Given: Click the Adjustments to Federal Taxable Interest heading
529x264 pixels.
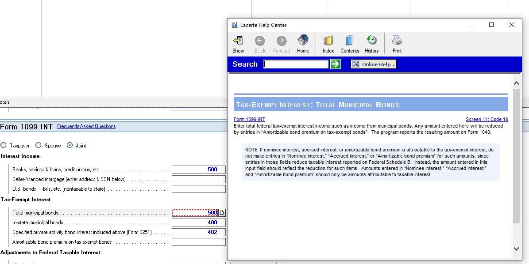Looking at the screenshot, I should click(x=50, y=253).
